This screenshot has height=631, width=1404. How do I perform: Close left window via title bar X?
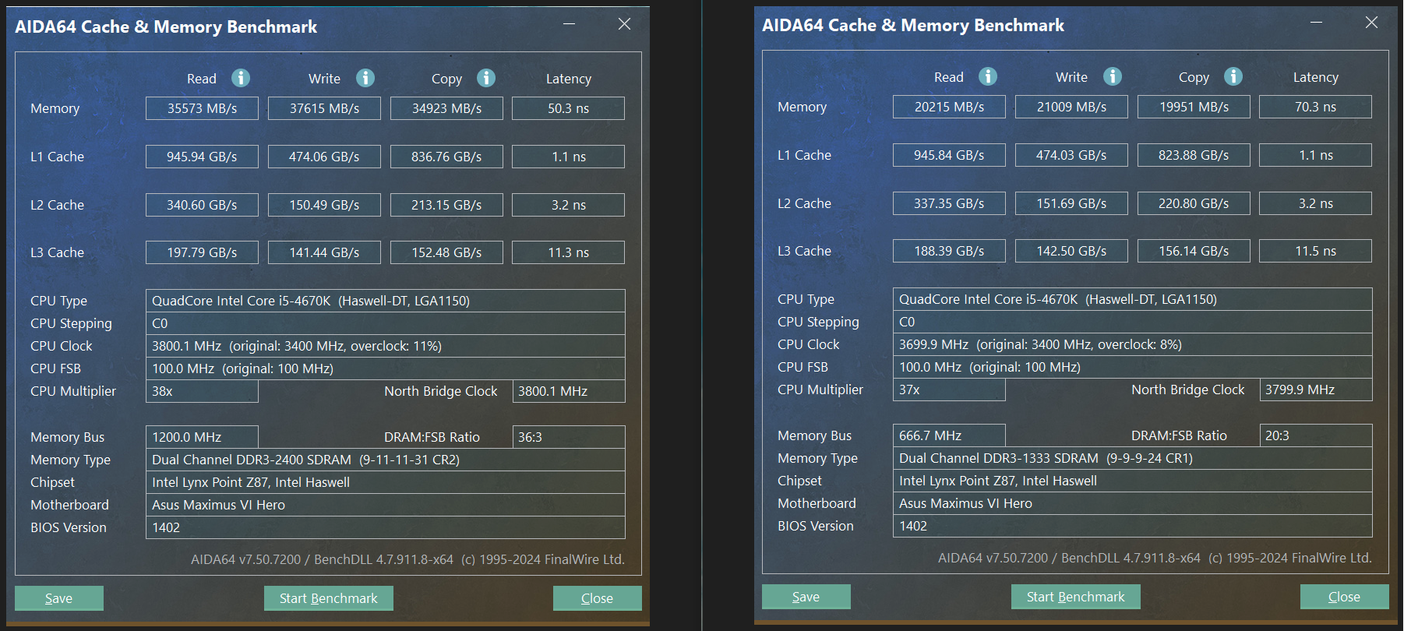[624, 24]
